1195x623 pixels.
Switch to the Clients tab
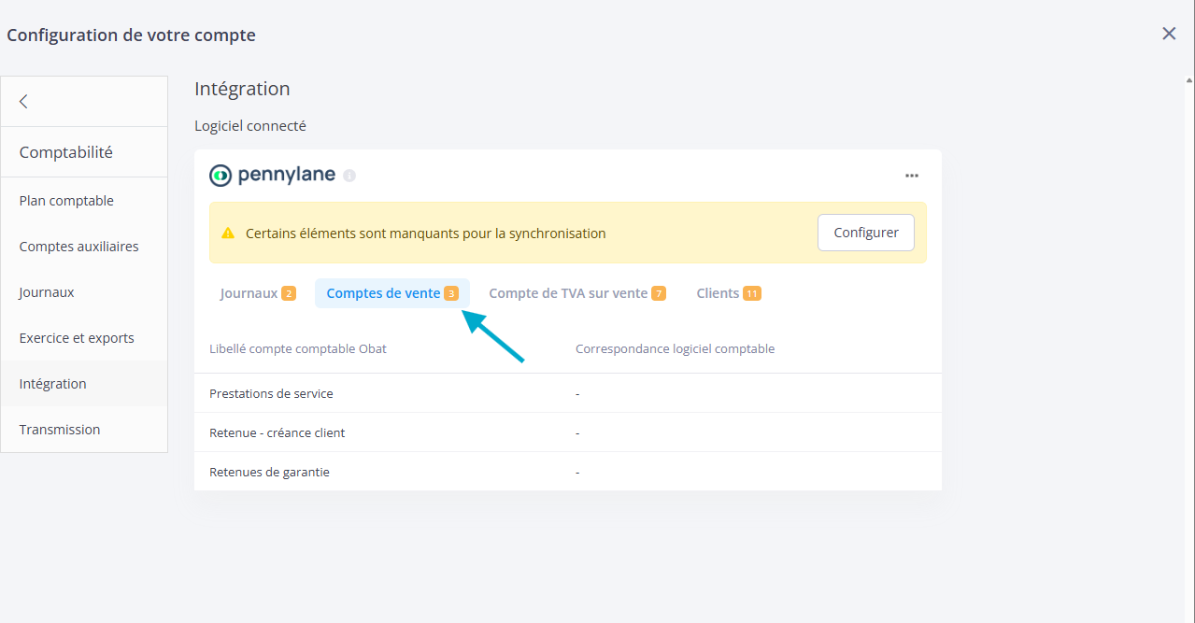[728, 293]
